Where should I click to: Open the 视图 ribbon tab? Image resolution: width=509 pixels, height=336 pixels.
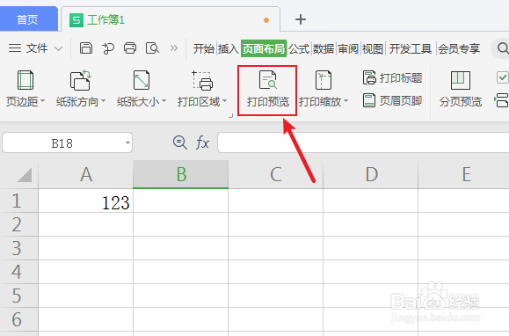coord(373,49)
